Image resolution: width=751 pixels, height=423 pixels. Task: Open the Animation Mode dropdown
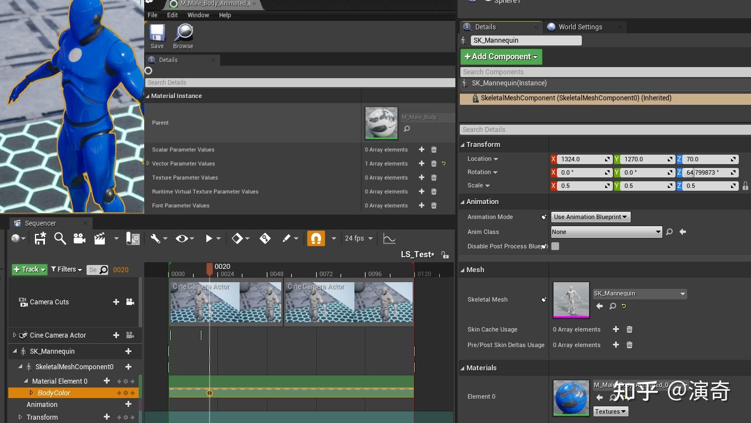(591, 217)
